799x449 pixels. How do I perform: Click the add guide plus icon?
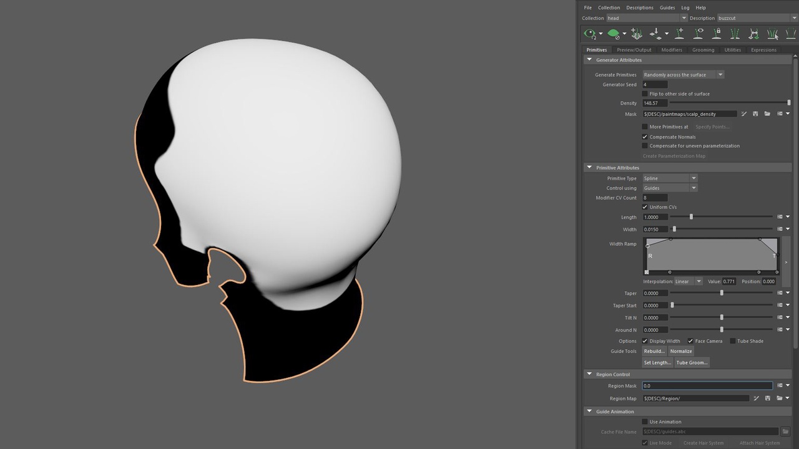tap(680, 33)
